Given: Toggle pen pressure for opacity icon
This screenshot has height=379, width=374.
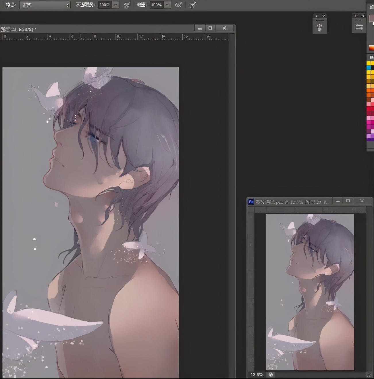Looking at the screenshot, I should pyautogui.click(x=127, y=5).
